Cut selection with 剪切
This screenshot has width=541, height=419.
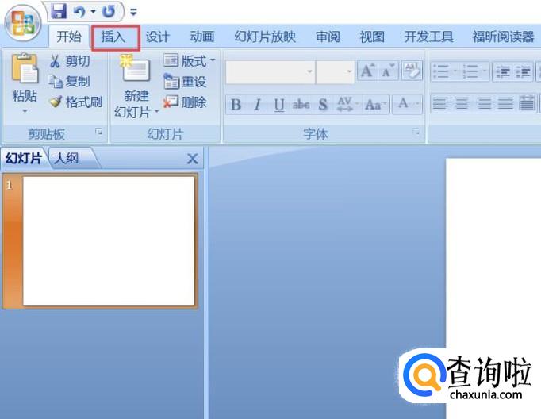point(70,61)
